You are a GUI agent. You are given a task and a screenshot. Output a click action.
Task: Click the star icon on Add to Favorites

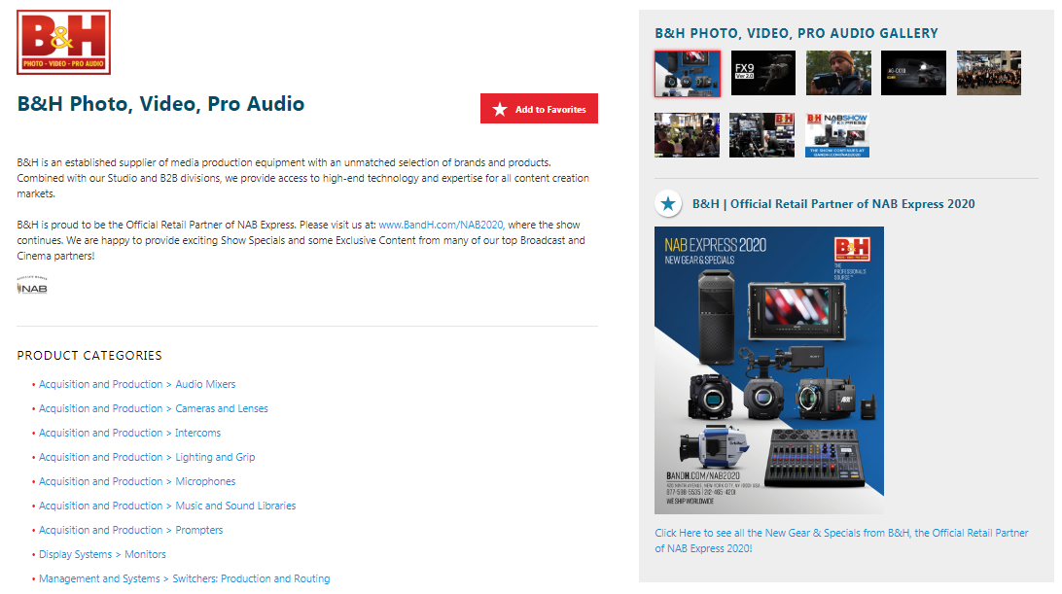click(x=500, y=109)
